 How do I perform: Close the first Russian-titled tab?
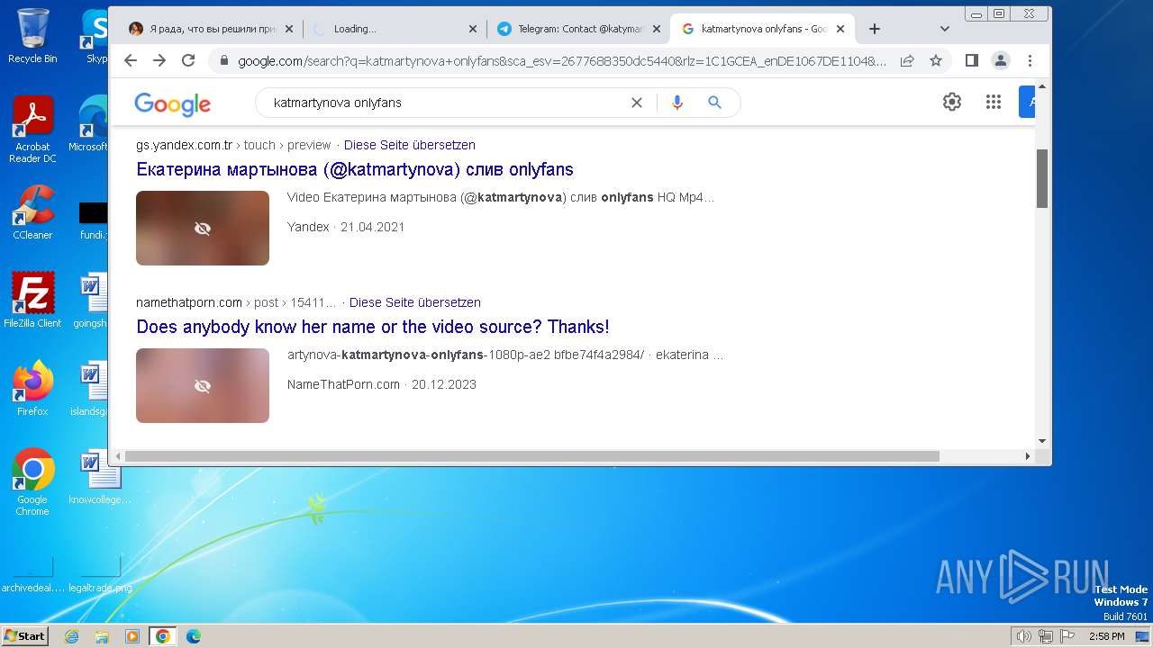pos(289,29)
